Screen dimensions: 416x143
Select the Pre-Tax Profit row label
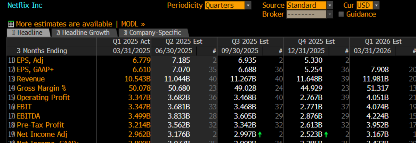pyautogui.click(x=40, y=125)
